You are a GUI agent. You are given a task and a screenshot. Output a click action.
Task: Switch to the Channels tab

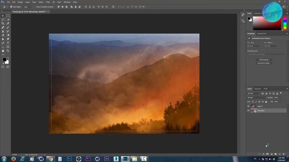(258, 89)
